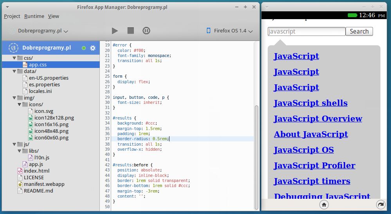Click the app.css file icon
The height and width of the screenshot is (214, 391).
pos(25,65)
